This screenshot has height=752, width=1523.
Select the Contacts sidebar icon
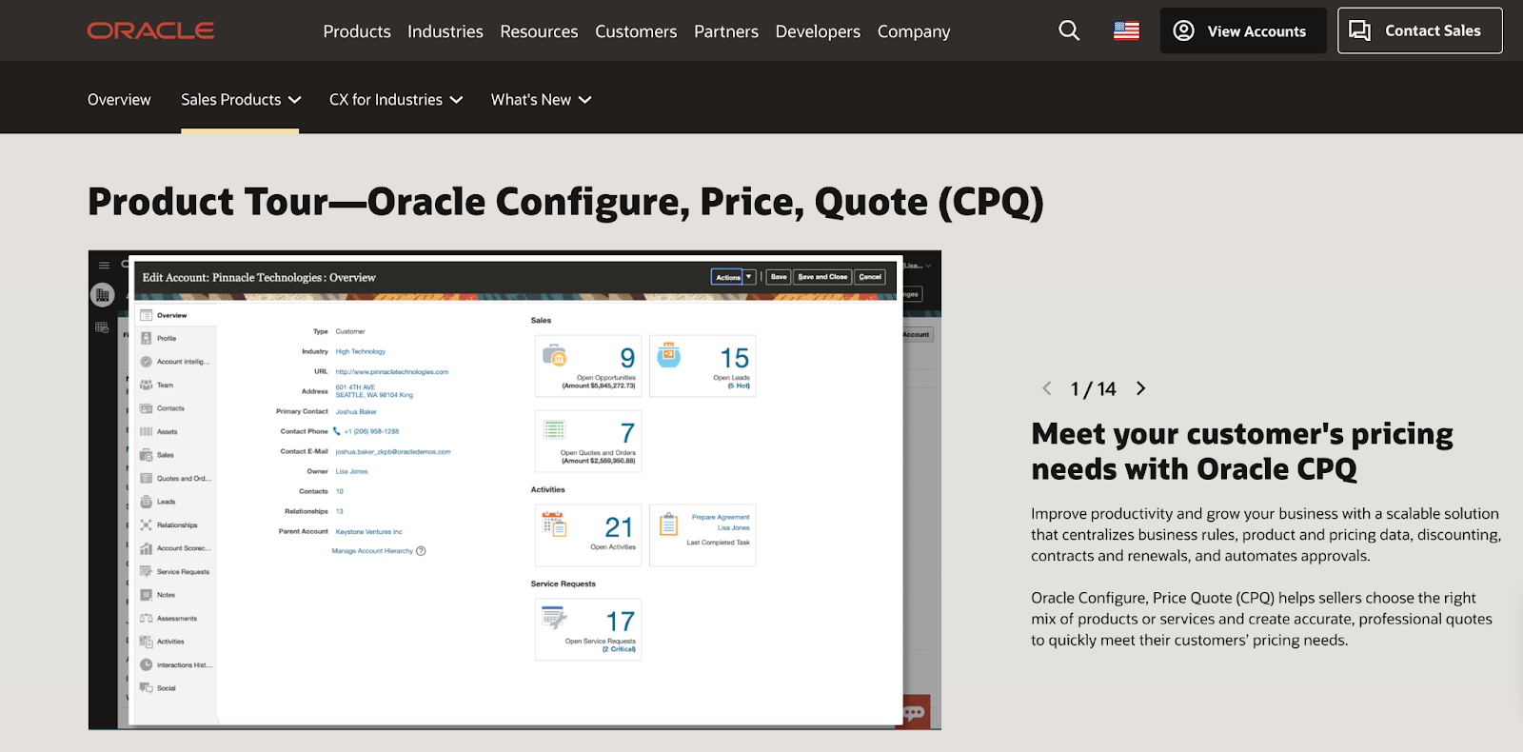click(147, 408)
